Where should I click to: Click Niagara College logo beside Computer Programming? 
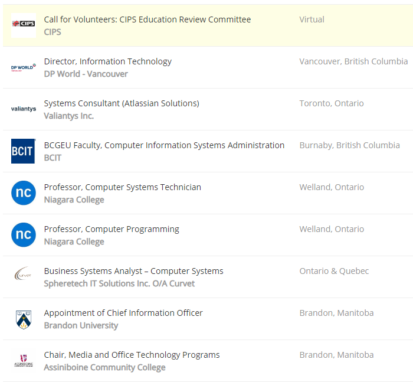coord(24,235)
